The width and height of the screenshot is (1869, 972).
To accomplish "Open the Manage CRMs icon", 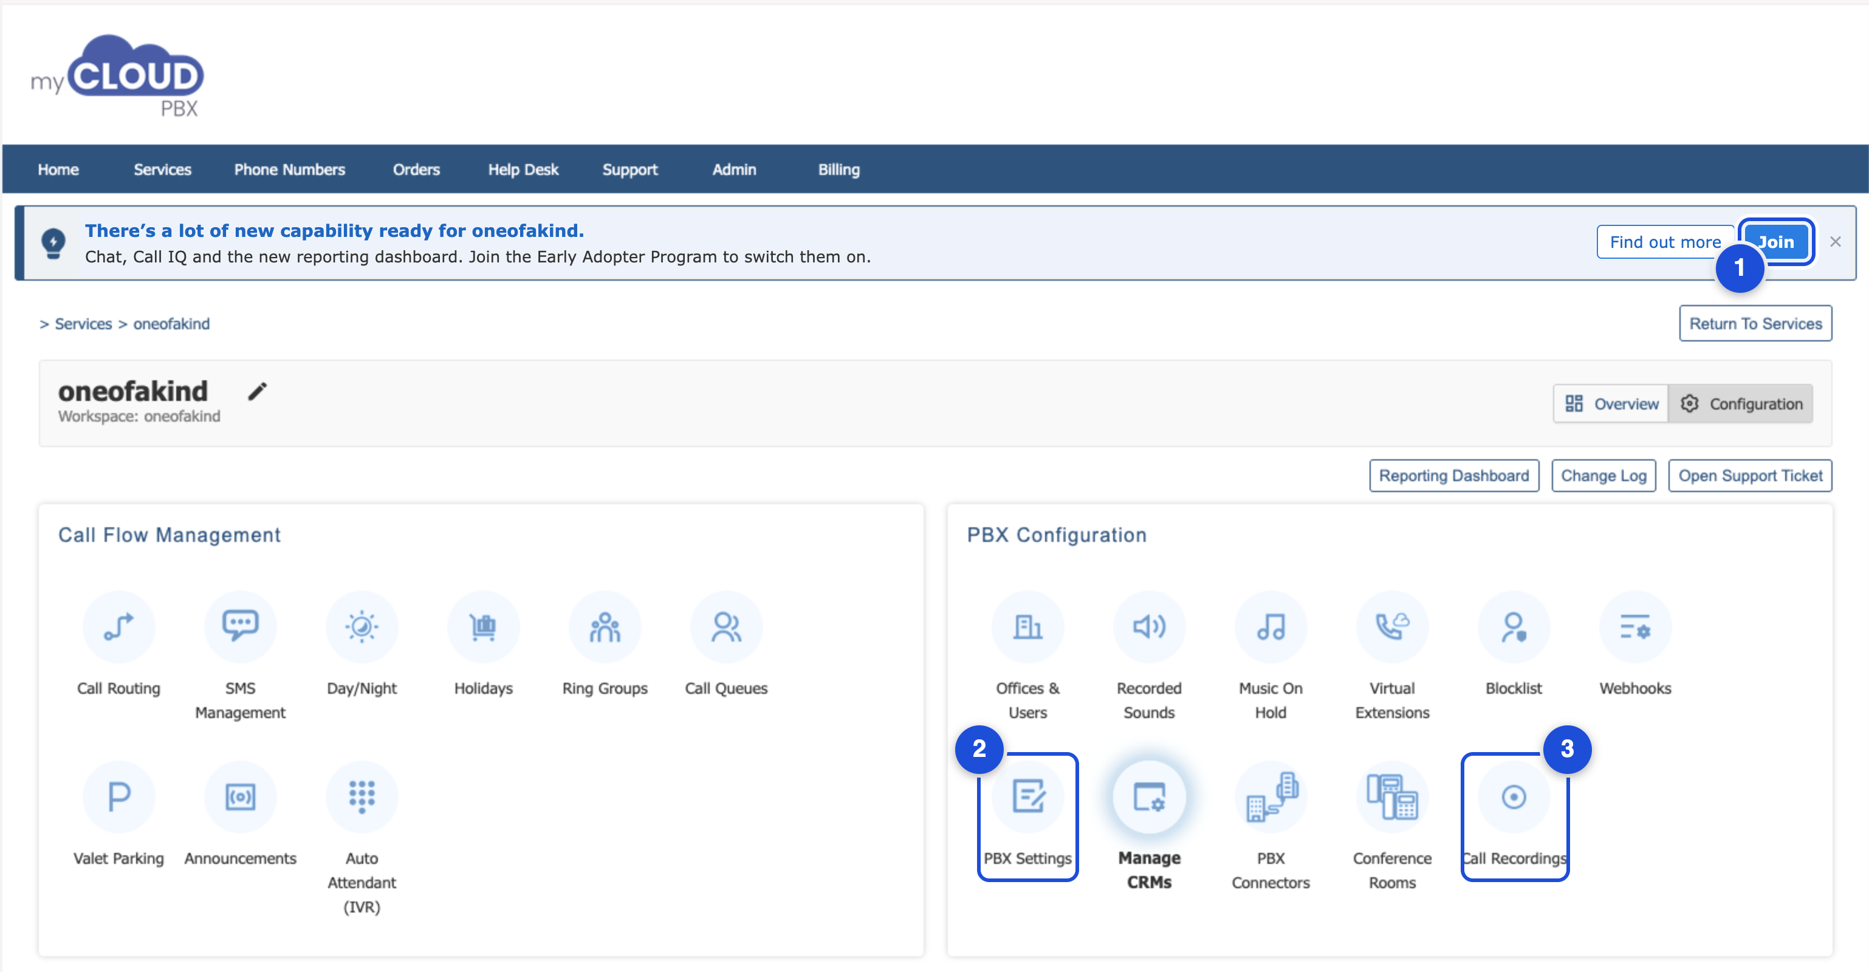I will pos(1149,796).
